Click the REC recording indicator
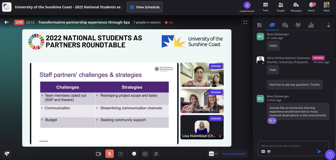336x160 pixels. pos(169,22)
